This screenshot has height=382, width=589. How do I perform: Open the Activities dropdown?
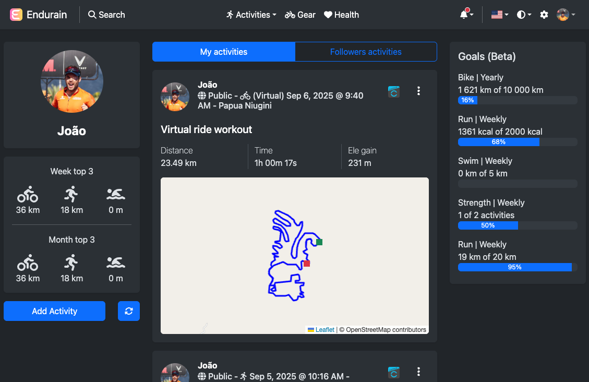(x=251, y=15)
